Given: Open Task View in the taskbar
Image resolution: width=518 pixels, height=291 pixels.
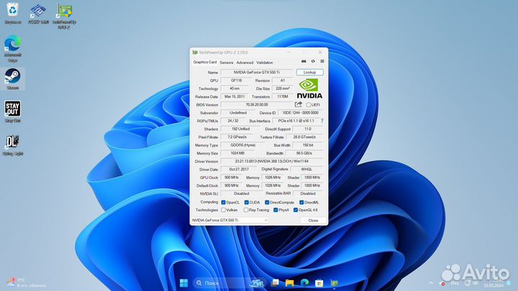Looking at the screenshot, I should [x=275, y=283].
